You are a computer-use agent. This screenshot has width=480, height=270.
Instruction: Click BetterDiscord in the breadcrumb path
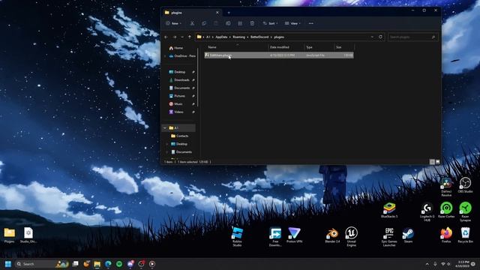[259, 37]
